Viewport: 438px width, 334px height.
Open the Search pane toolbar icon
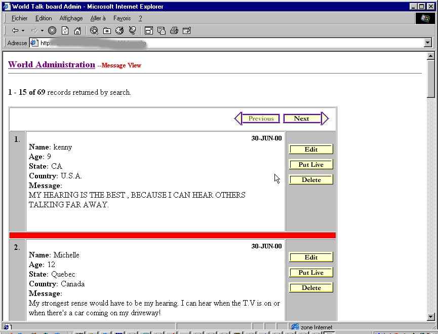click(94, 30)
